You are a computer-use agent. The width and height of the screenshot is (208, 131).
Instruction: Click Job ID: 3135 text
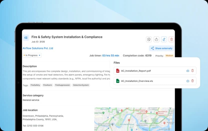click(38, 42)
